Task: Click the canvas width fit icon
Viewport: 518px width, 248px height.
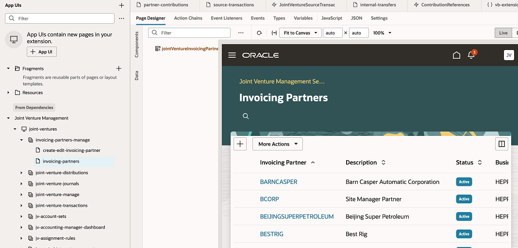Action: tap(274, 33)
